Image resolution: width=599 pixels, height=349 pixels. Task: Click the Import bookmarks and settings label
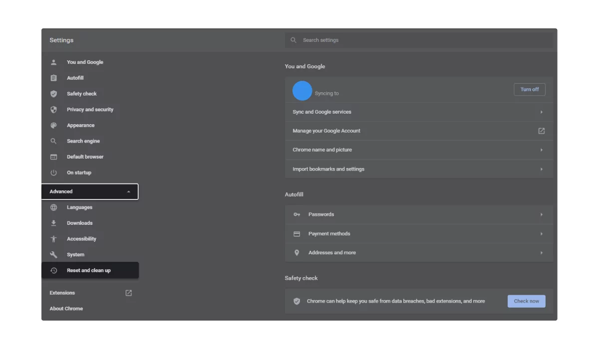tap(328, 170)
